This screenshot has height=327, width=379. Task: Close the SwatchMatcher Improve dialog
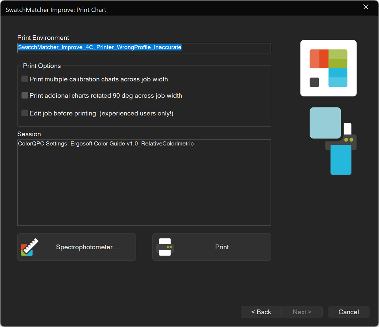coord(366,7)
